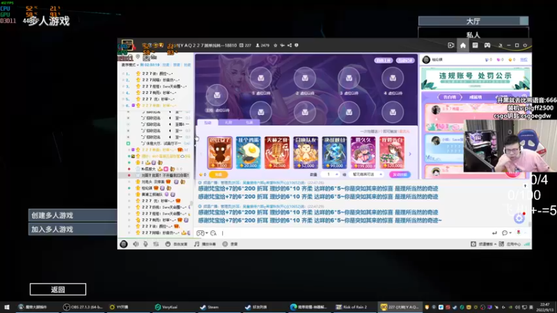The image size is (557, 313).
Task: Send message with the return arrow icon
Action: (494, 233)
